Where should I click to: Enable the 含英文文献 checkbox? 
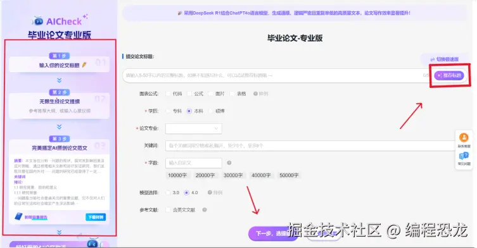pyautogui.click(x=168, y=209)
